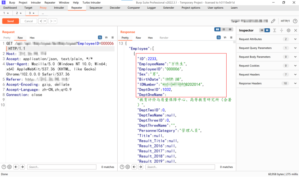Focus the Response search field
299x177 pixels.
tap(180, 167)
